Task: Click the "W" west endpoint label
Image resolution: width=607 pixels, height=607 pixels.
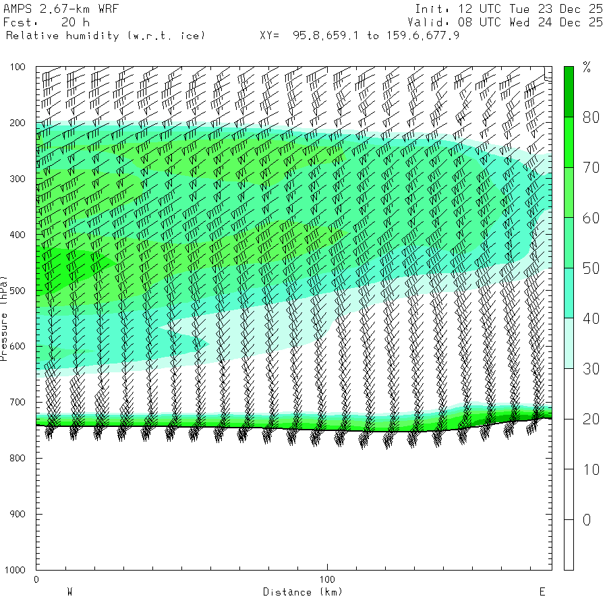Action: coord(69,591)
